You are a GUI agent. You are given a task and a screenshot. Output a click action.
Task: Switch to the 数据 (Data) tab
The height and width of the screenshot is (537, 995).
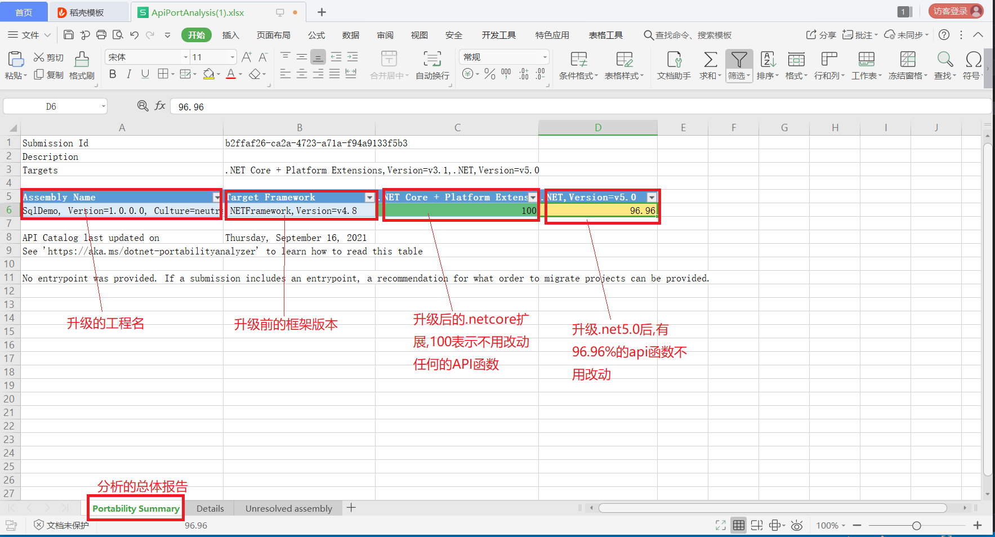click(x=351, y=35)
